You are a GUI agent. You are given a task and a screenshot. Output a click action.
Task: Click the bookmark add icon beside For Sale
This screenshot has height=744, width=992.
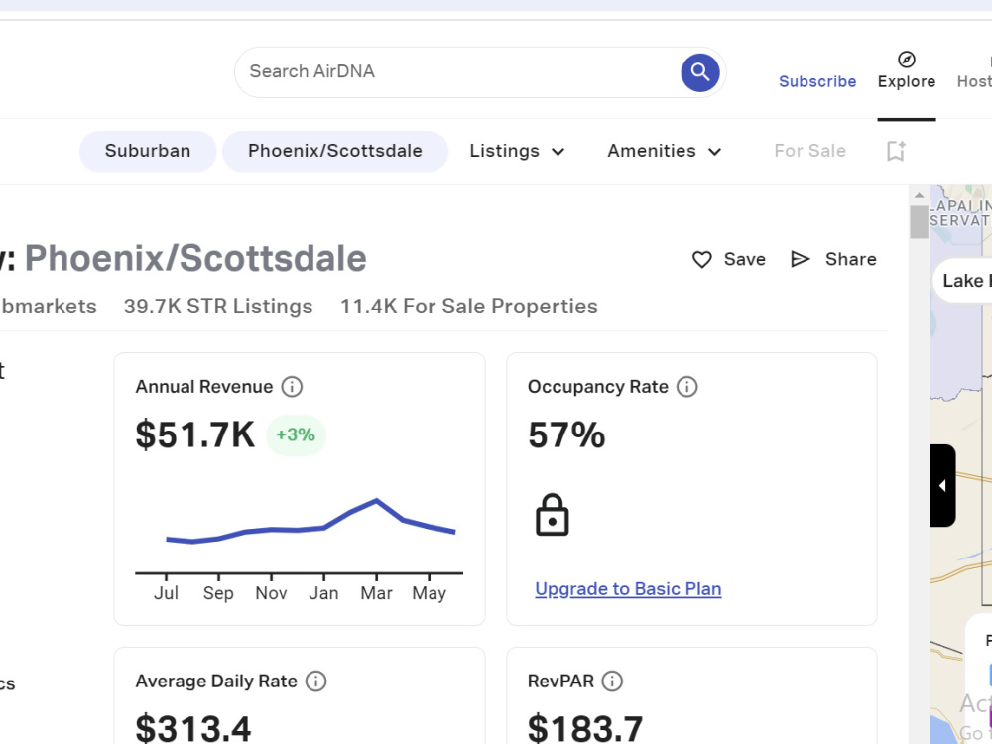coord(896,151)
